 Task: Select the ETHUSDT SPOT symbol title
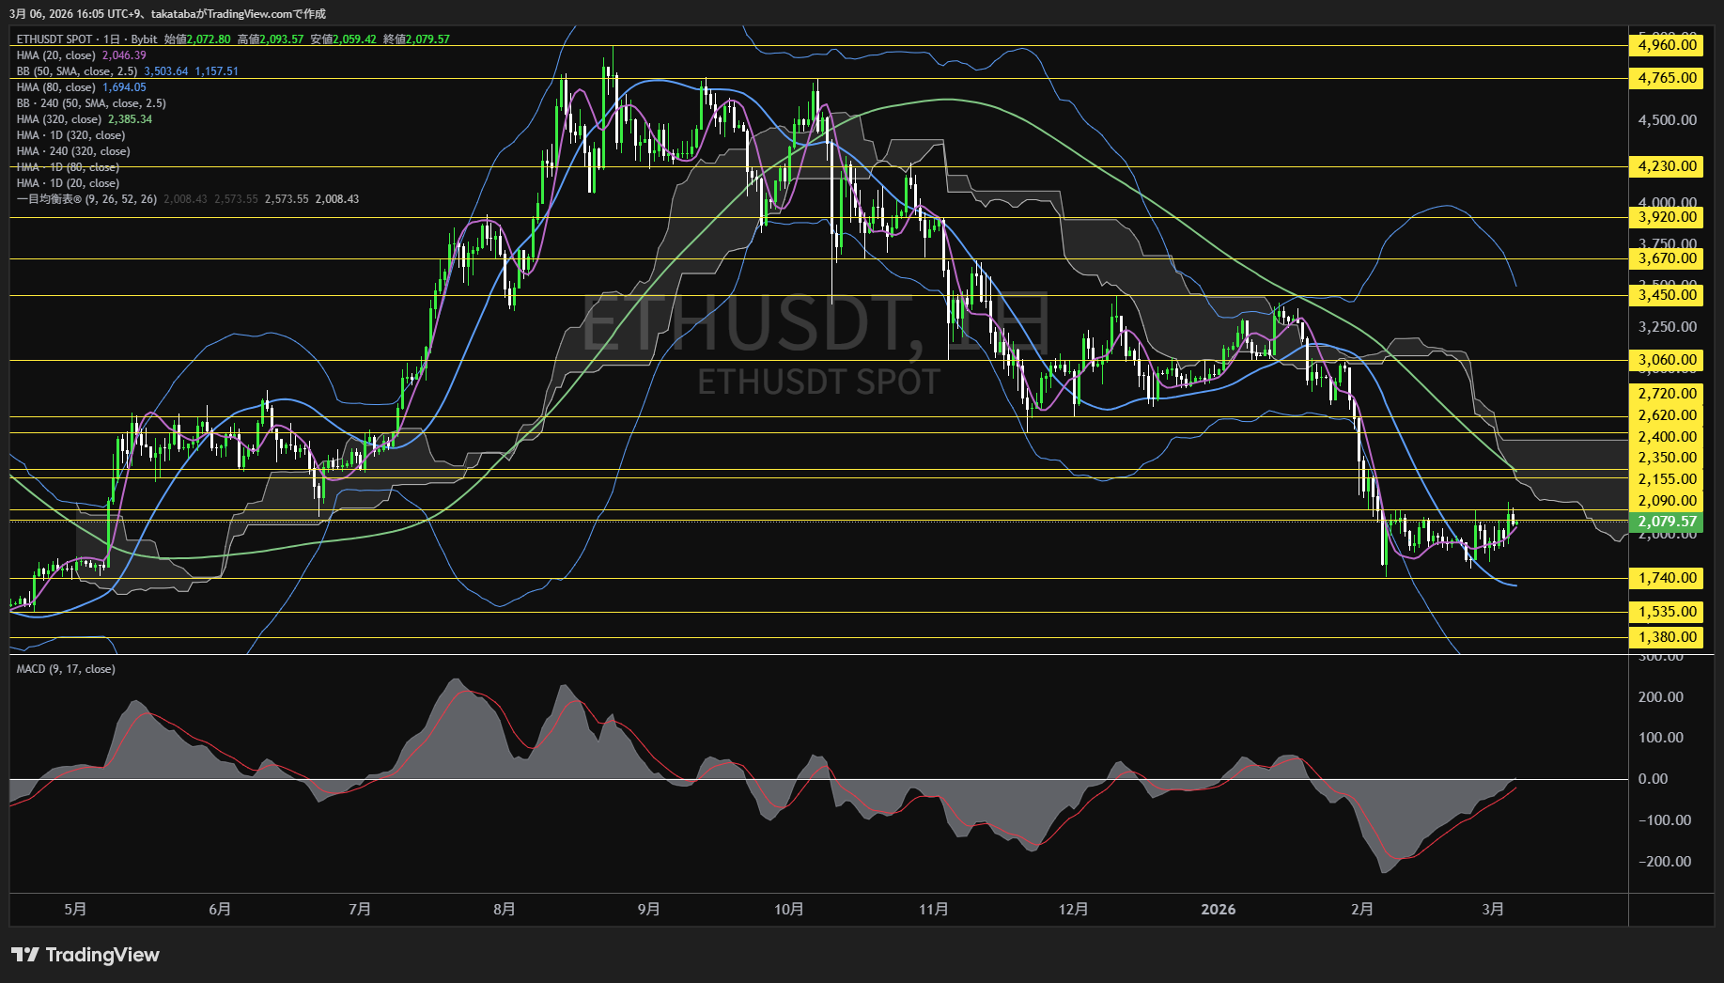[x=54, y=39]
